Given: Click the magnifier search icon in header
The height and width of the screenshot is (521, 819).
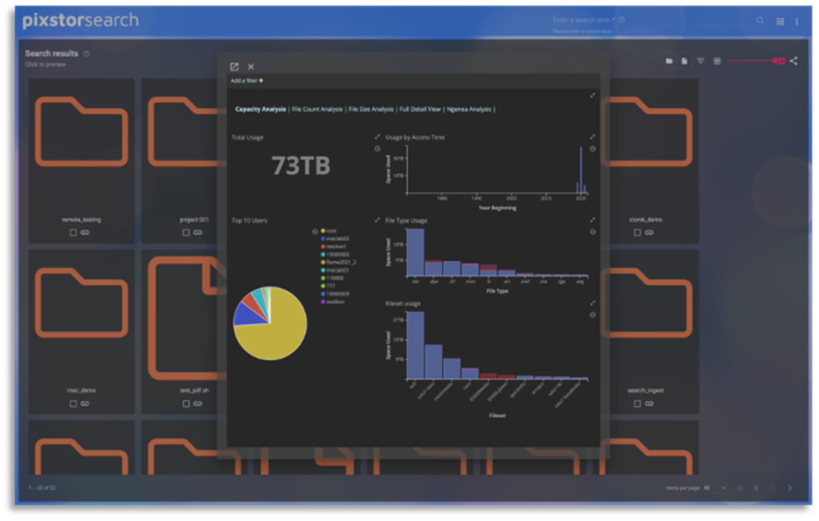Looking at the screenshot, I should [x=760, y=20].
